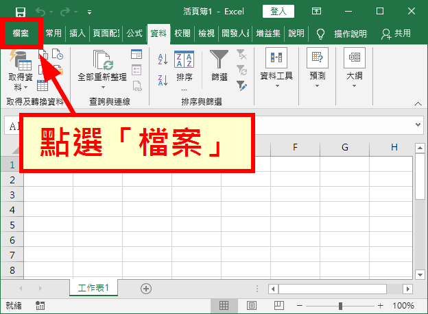428x314 pixels.
Task: Switch to the 插入 Insert tab
Action: click(78, 34)
